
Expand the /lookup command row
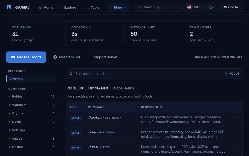[238, 117]
